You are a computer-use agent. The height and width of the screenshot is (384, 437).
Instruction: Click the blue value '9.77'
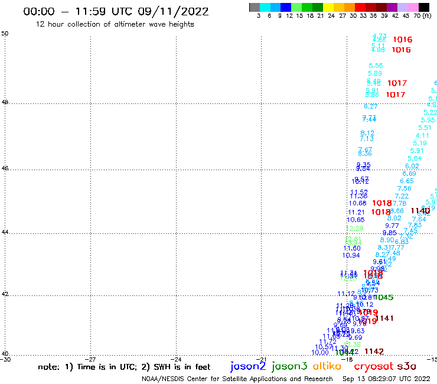(x=392, y=226)
